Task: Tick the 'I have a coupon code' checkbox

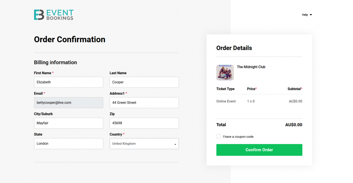Action: tap(218, 136)
